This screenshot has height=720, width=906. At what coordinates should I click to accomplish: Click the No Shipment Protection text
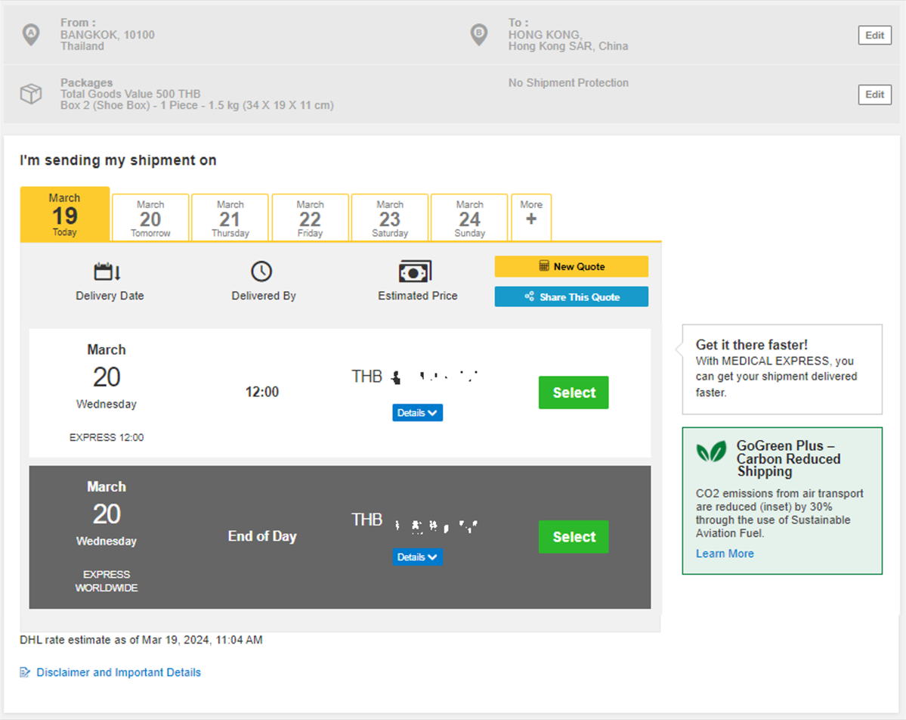pyautogui.click(x=568, y=82)
